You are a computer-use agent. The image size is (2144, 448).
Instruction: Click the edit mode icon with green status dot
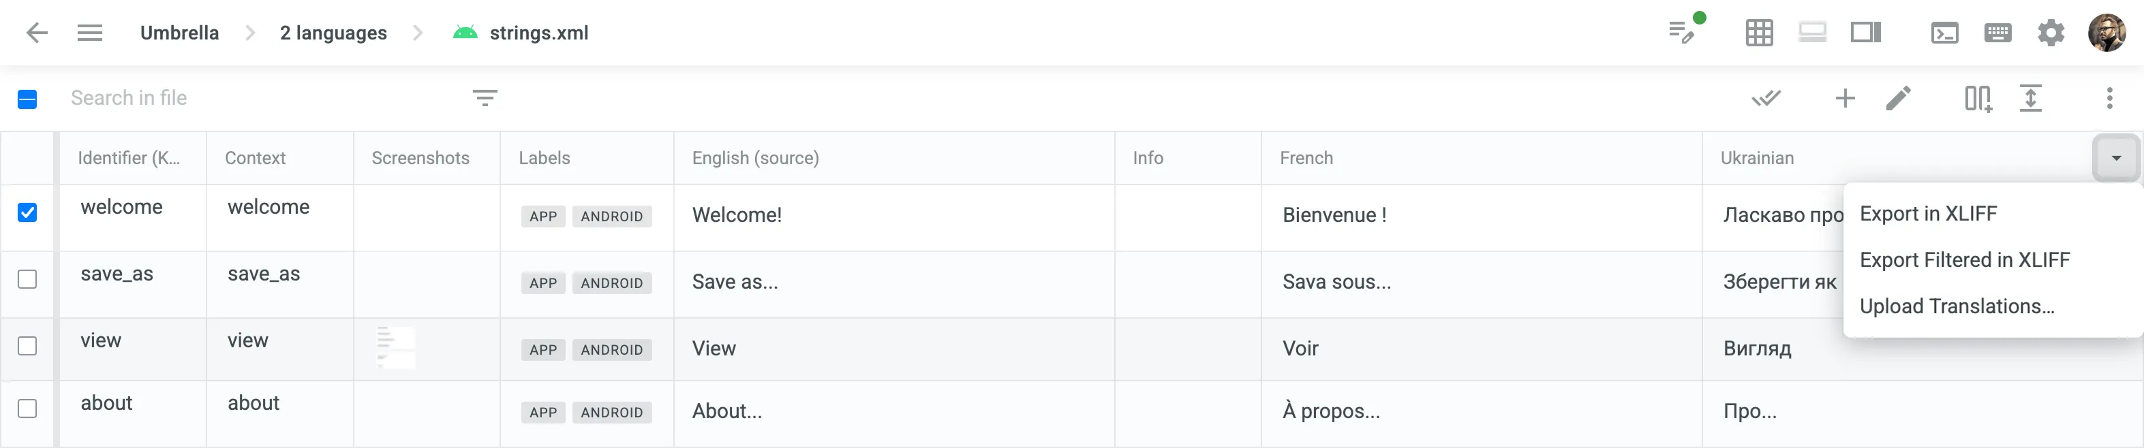1683,33
